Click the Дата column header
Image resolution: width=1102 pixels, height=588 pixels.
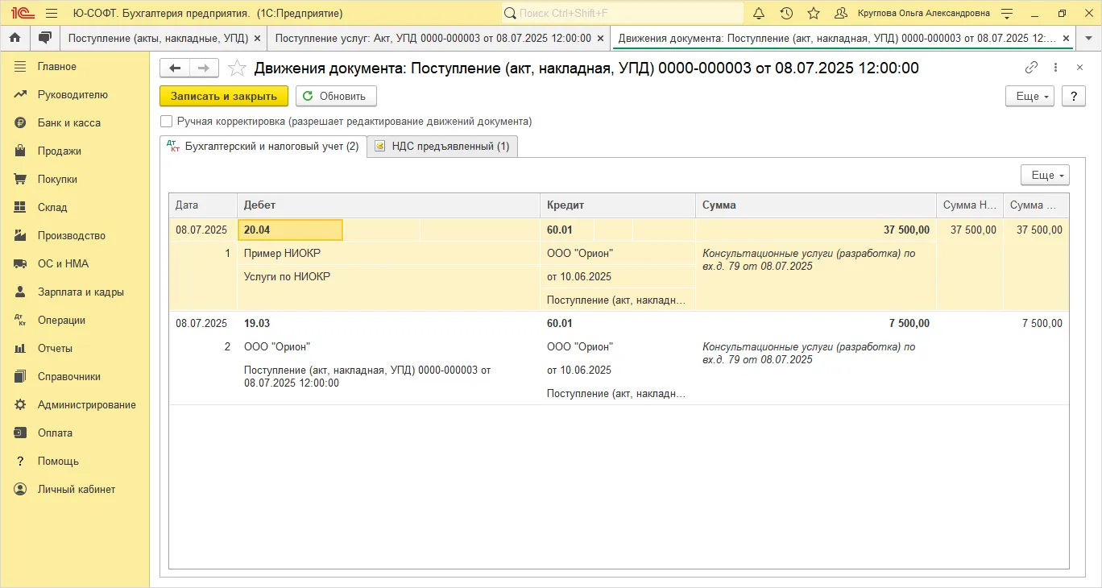pos(203,205)
